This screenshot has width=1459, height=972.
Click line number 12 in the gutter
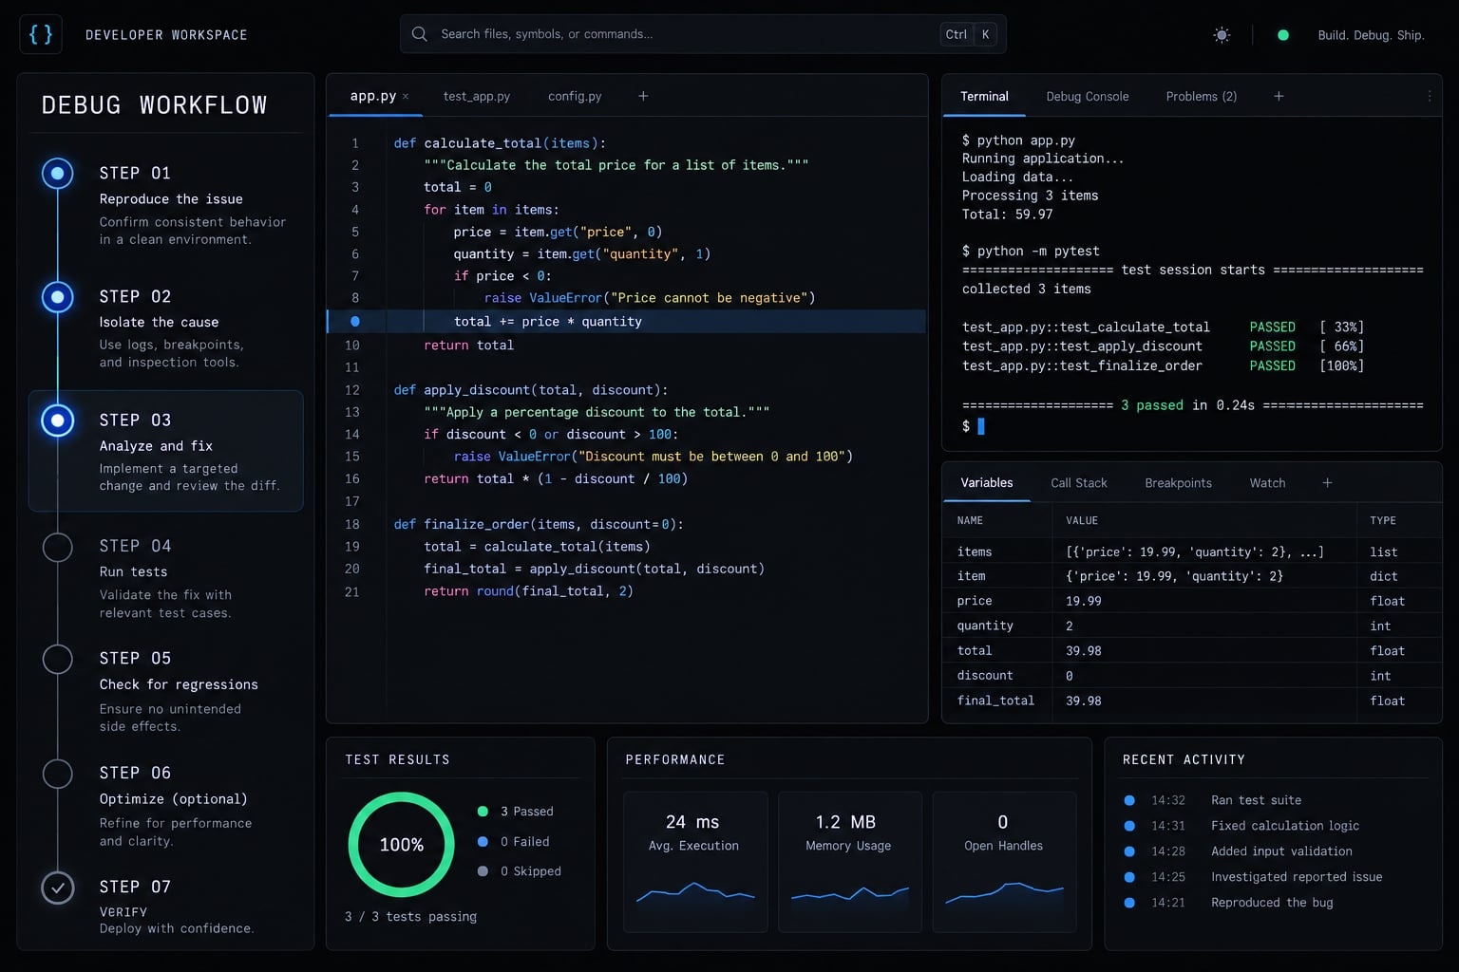[x=352, y=390]
